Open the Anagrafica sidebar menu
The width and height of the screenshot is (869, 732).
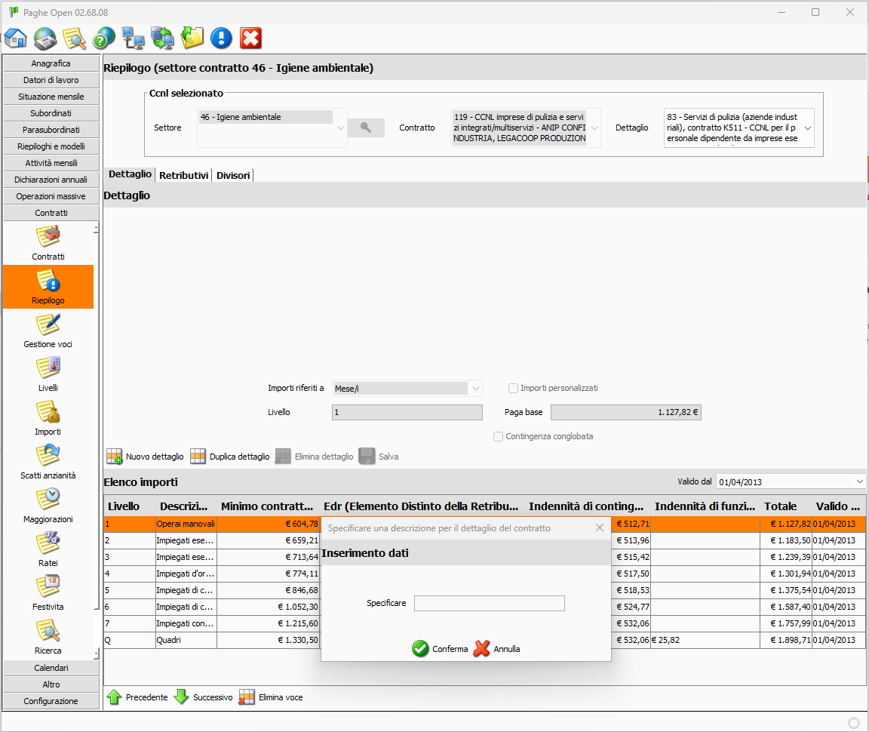[51, 63]
